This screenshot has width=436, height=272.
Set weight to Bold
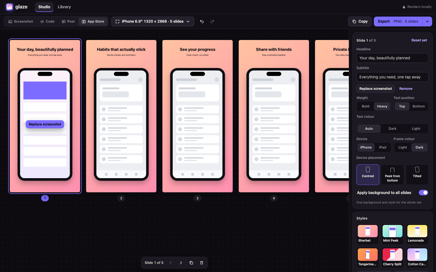tap(365, 106)
